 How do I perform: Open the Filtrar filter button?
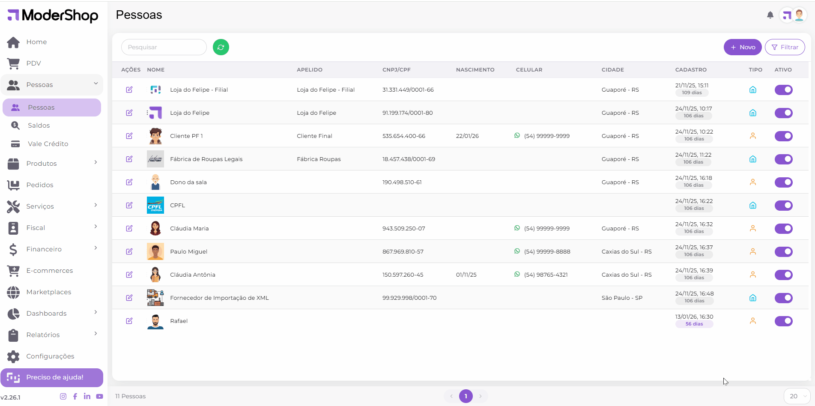pyautogui.click(x=785, y=47)
